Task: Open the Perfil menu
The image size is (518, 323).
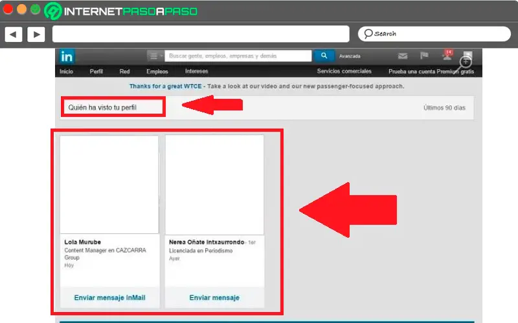Action: [x=96, y=71]
